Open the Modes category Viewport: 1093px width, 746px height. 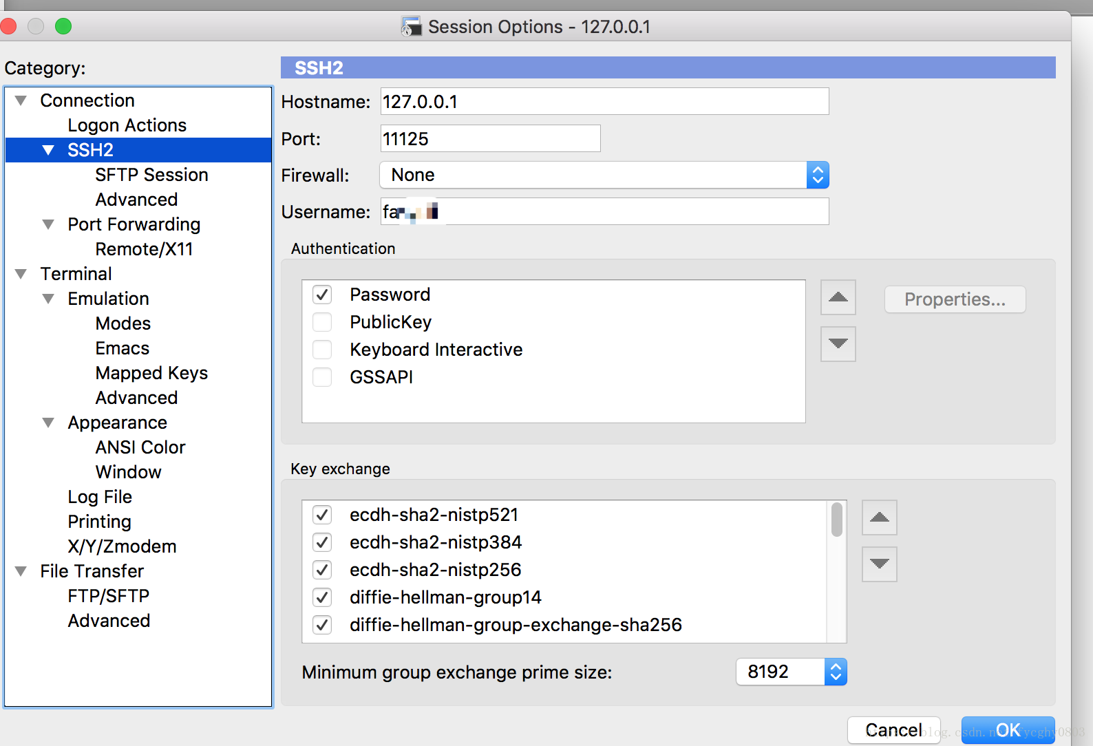(123, 323)
